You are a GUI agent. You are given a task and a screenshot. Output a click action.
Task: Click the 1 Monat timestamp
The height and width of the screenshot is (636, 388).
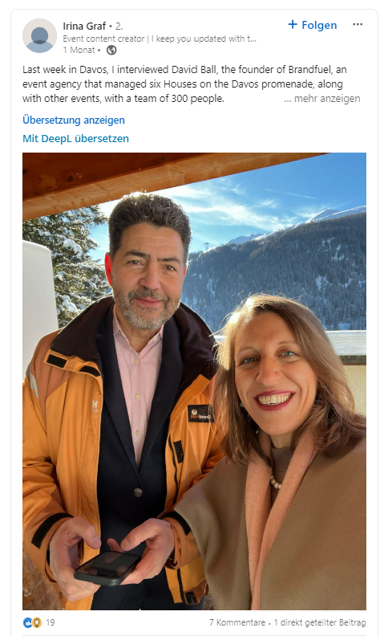point(79,50)
